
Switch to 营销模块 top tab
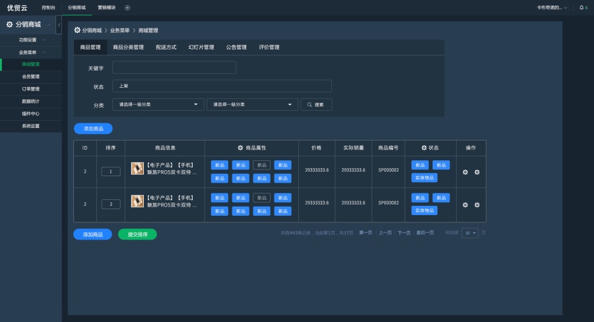[x=106, y=7]
